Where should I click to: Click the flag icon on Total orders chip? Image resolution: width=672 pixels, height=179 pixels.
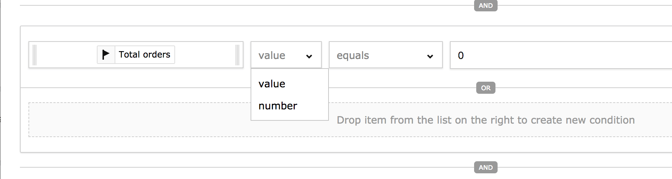pyautogui.click(x=106, y=55)
